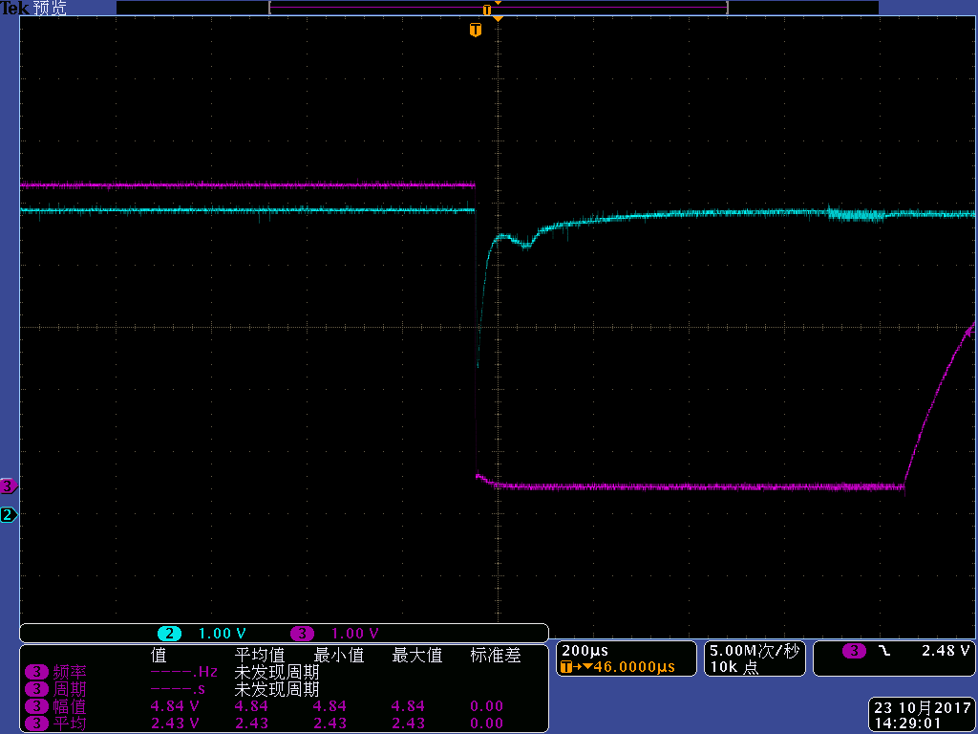Click the orange expansion point triangle above graticule

(x=498, y=19)
